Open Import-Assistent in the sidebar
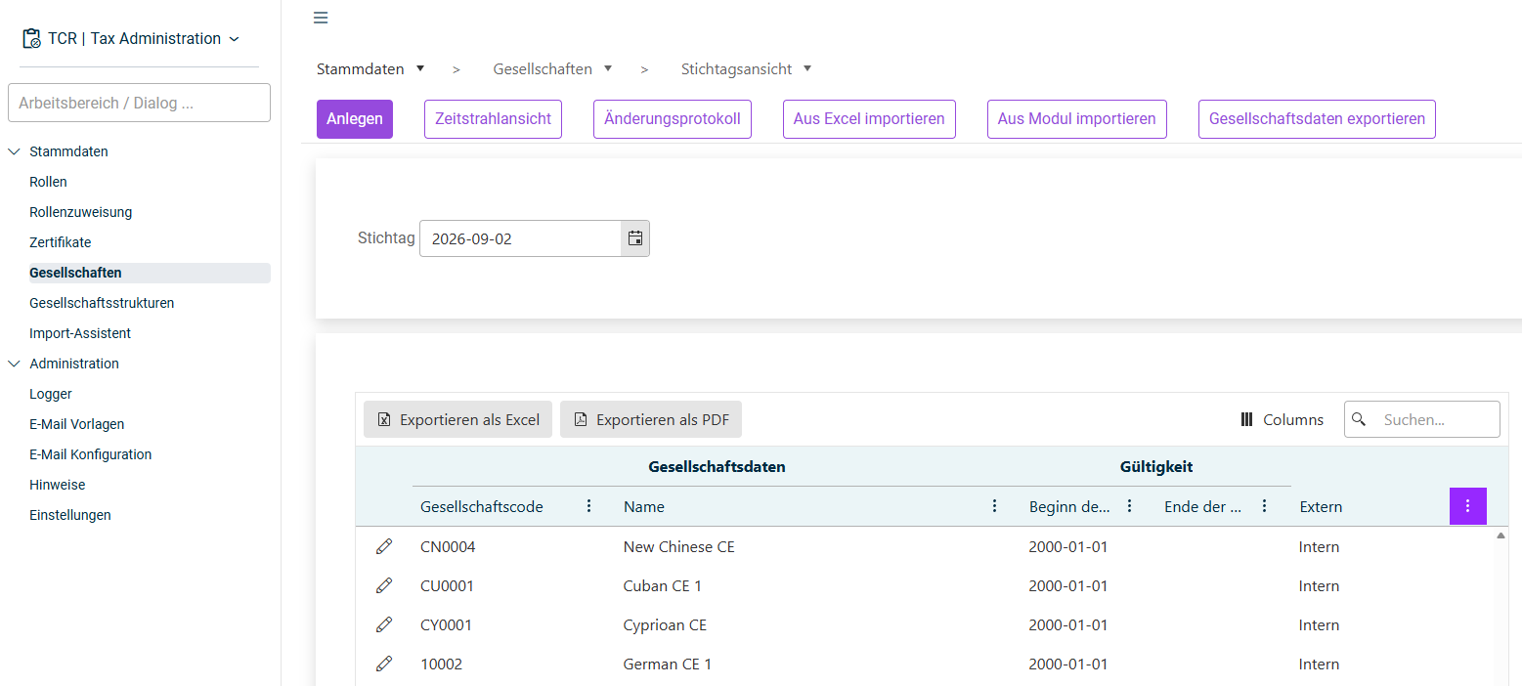This screenshot has width=1522, height=686. (80, 333)
